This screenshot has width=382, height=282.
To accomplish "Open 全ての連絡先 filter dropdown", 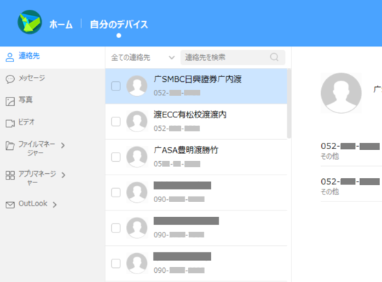I will point(143,58).
